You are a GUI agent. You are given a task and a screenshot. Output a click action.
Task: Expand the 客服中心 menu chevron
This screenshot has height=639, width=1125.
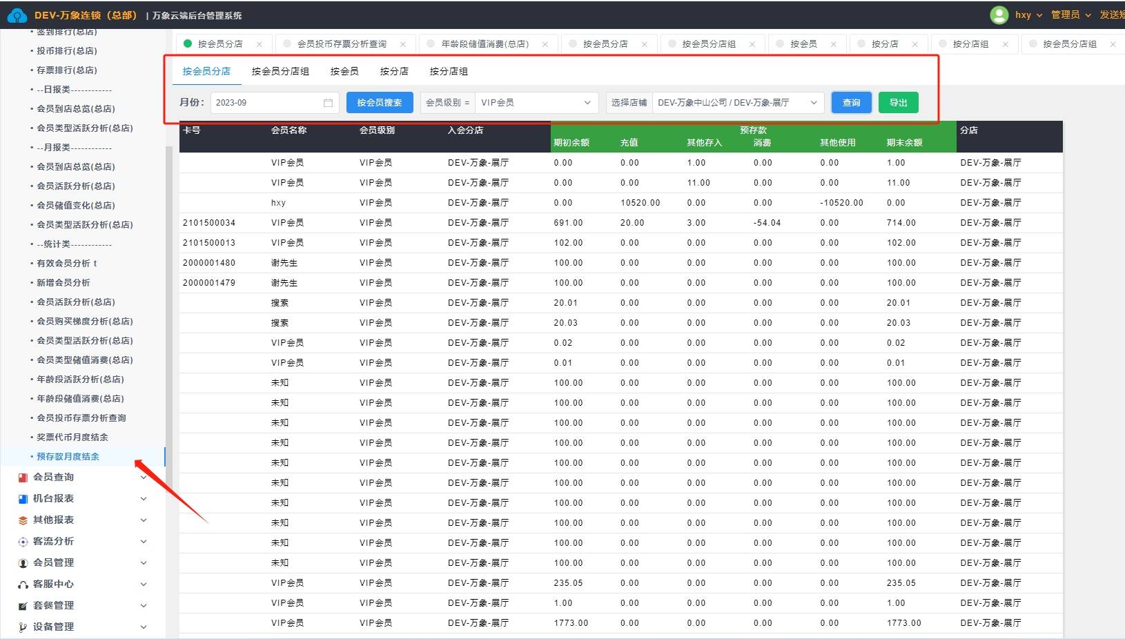144,584
